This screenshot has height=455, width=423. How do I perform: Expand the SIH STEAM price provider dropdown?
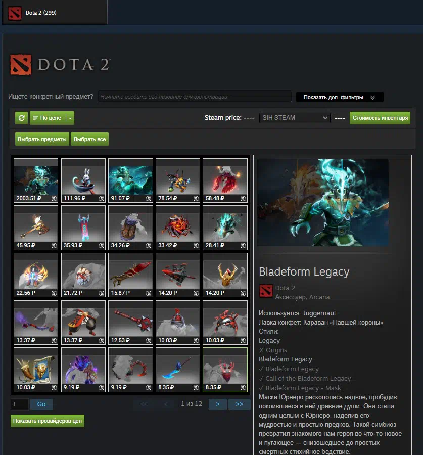pyautogui.click(x=295, y=118)
